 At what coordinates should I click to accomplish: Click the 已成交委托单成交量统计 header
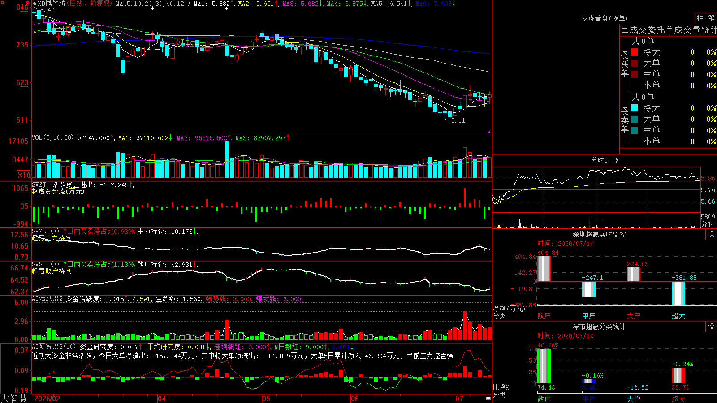click(x=668, y=30)
